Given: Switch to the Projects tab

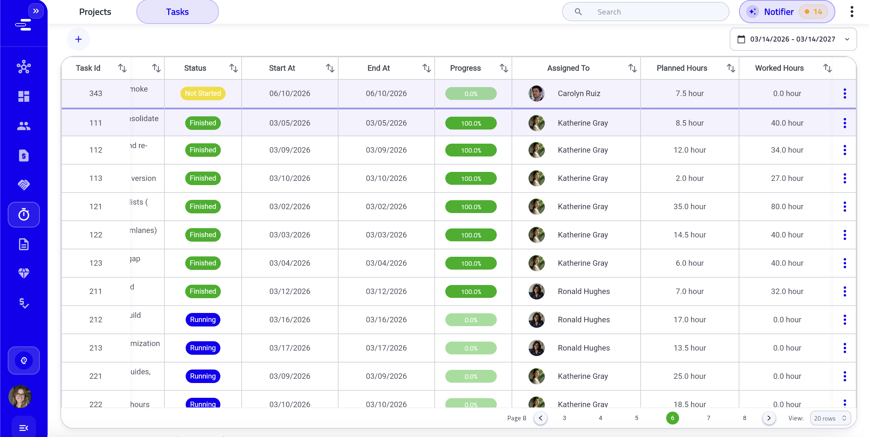Looking at the screenshot, I should click(95, 12).
